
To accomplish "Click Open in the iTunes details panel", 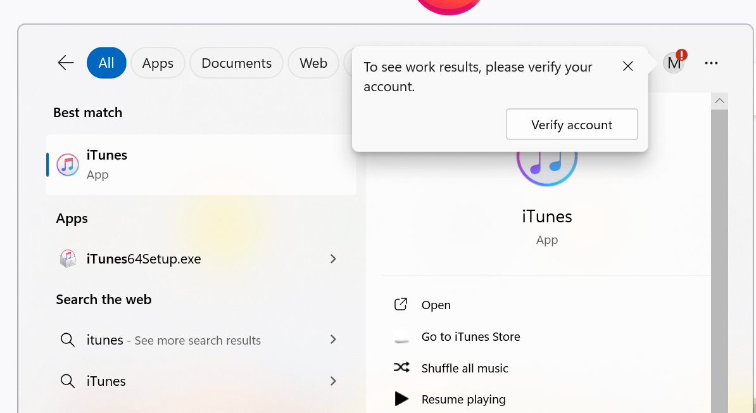I will 436,305.
